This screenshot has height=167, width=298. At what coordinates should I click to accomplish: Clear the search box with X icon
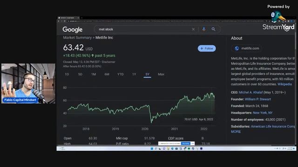(x=193, y=29)
